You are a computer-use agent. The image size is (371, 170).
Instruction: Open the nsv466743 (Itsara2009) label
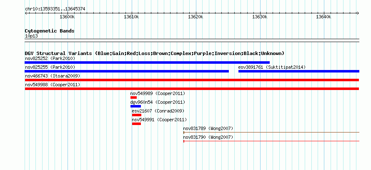53,76
